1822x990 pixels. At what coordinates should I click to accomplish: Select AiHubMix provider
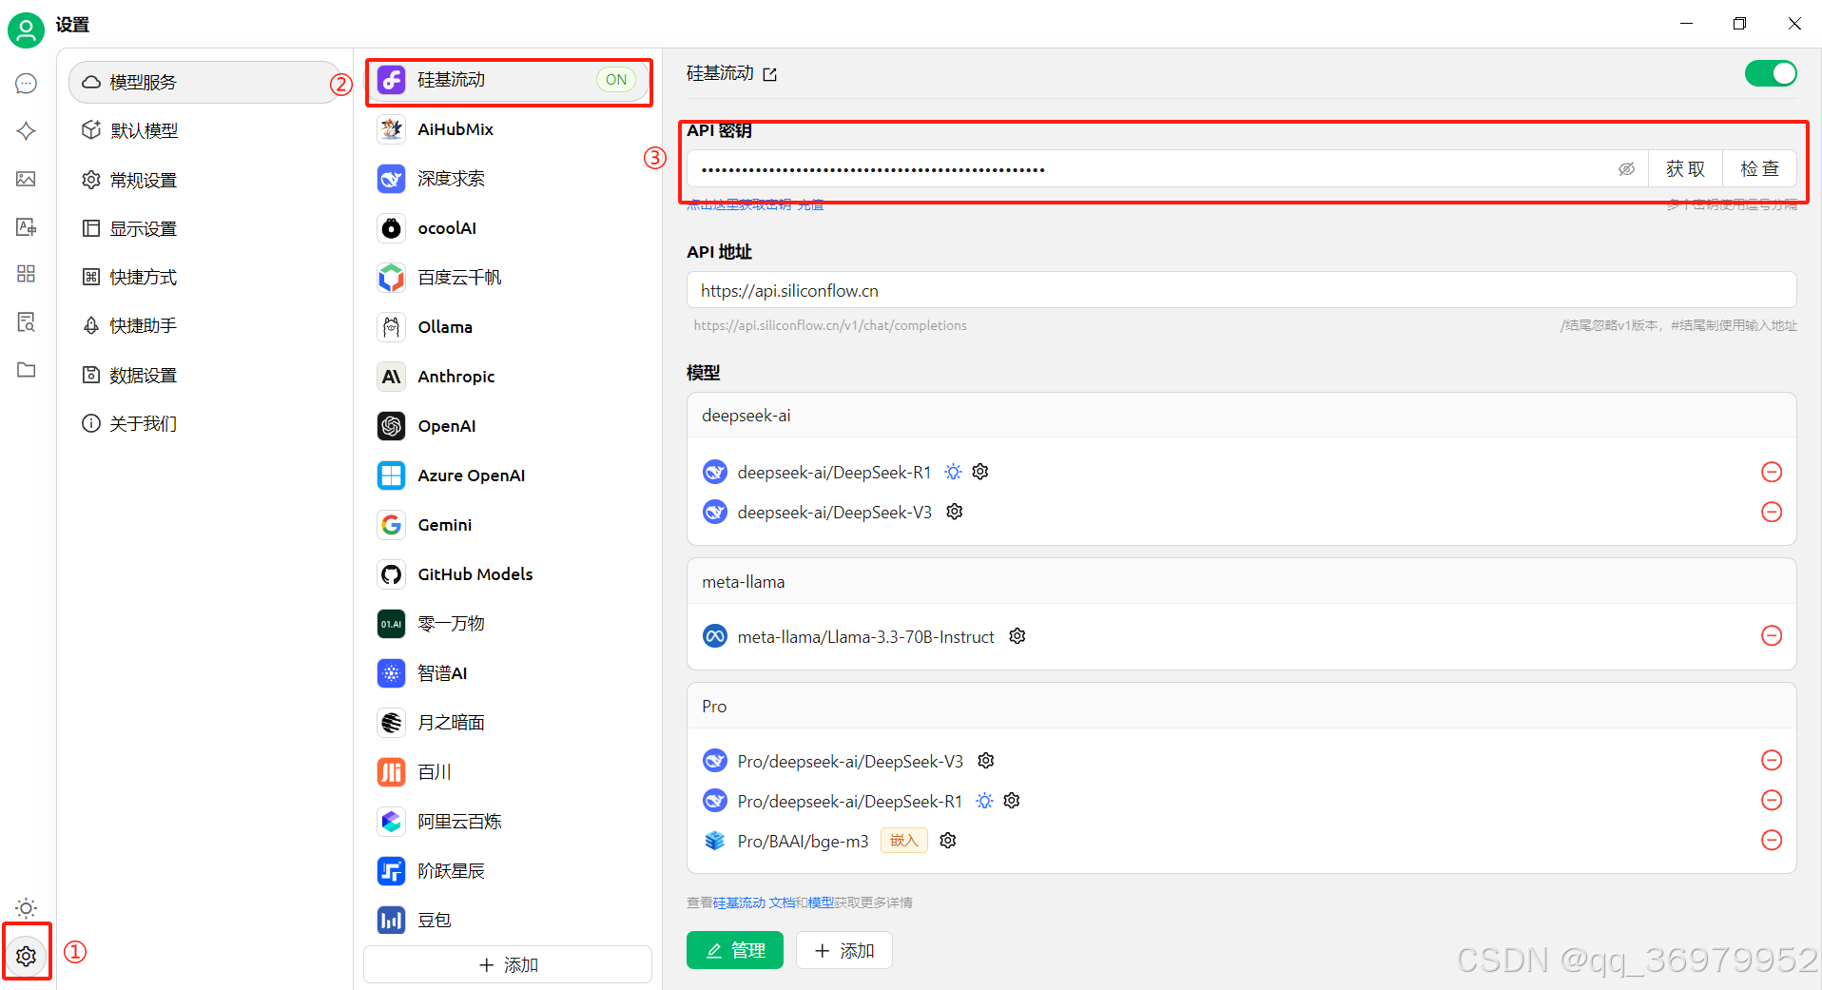click(x=509, y=129)
